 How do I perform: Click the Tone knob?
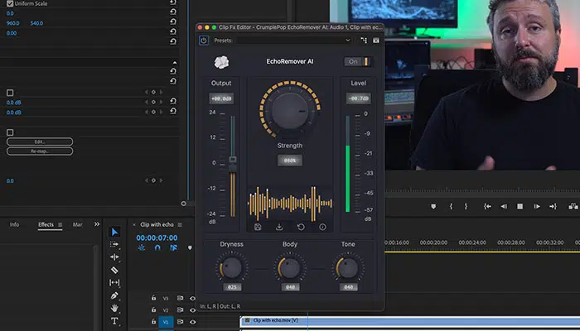click(x=348, y=267)
